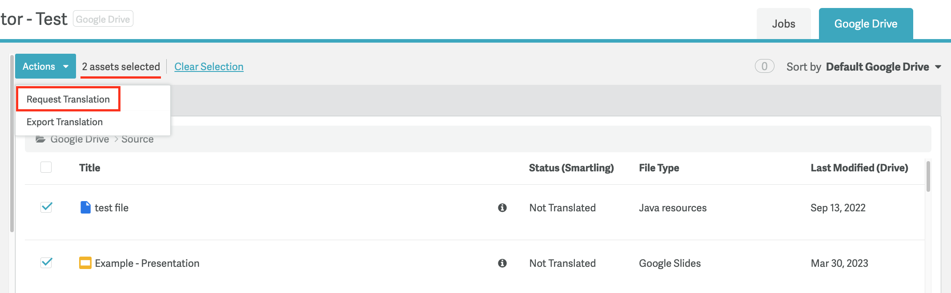Click the zero count badge near Sort by

(764, 67)
